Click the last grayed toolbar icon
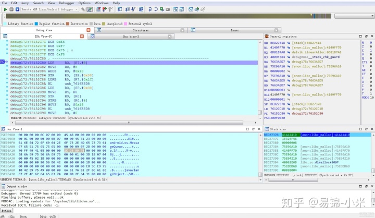Image resolution: width=375 pixels, height=218 pixels. pos(203,9)
